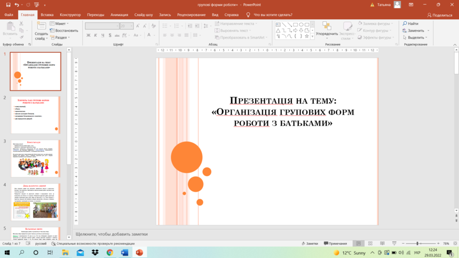Start slideshow from status bar icon

(394, 244)
